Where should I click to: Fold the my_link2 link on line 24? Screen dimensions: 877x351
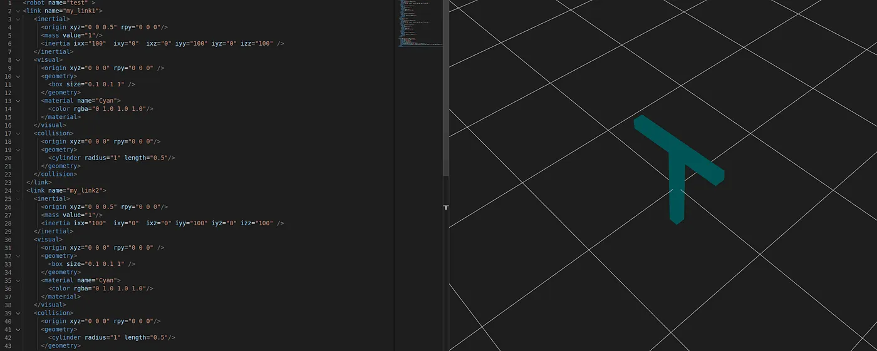(18, 190)
